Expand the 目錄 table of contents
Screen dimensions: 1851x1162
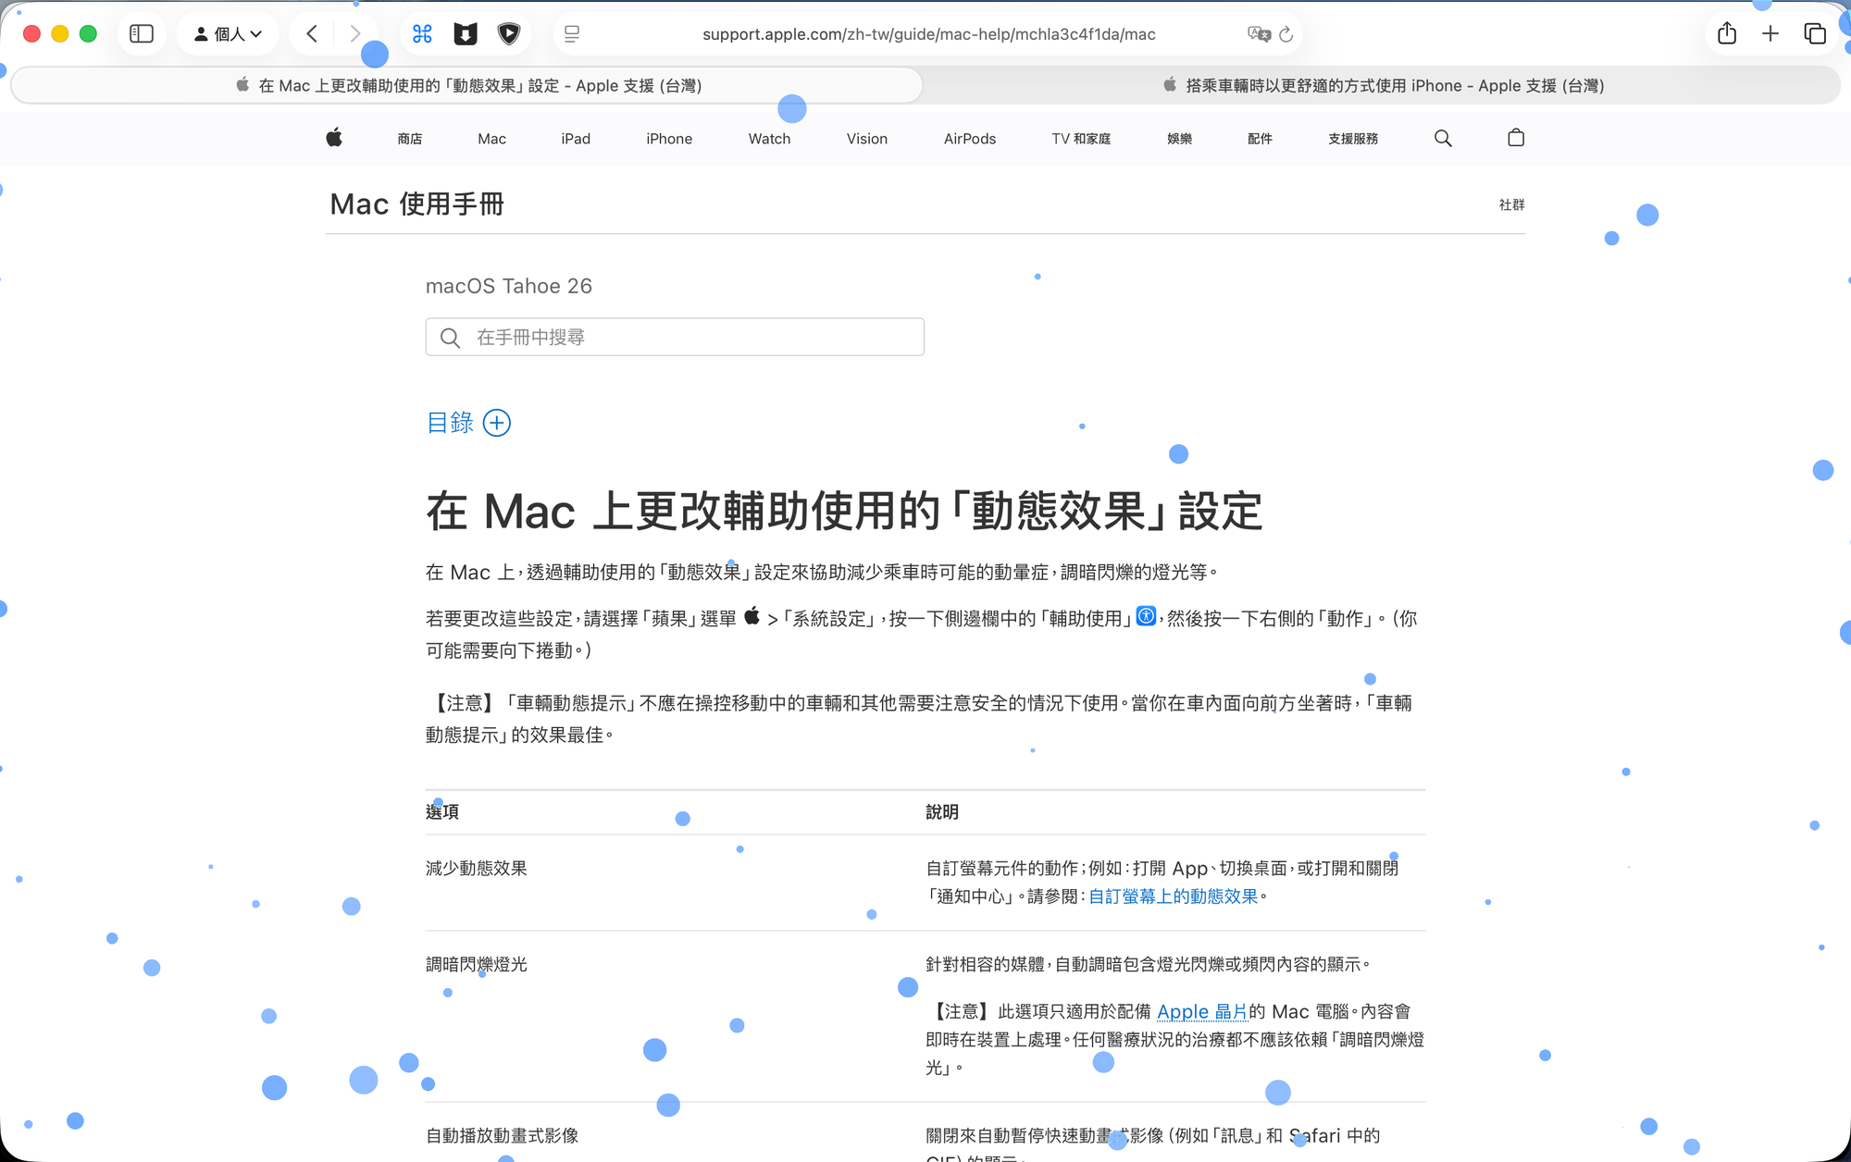coord(497,423)
